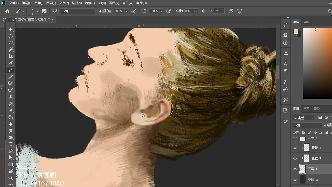Select the 图层 7 layer thumbnail

(307, 158)
